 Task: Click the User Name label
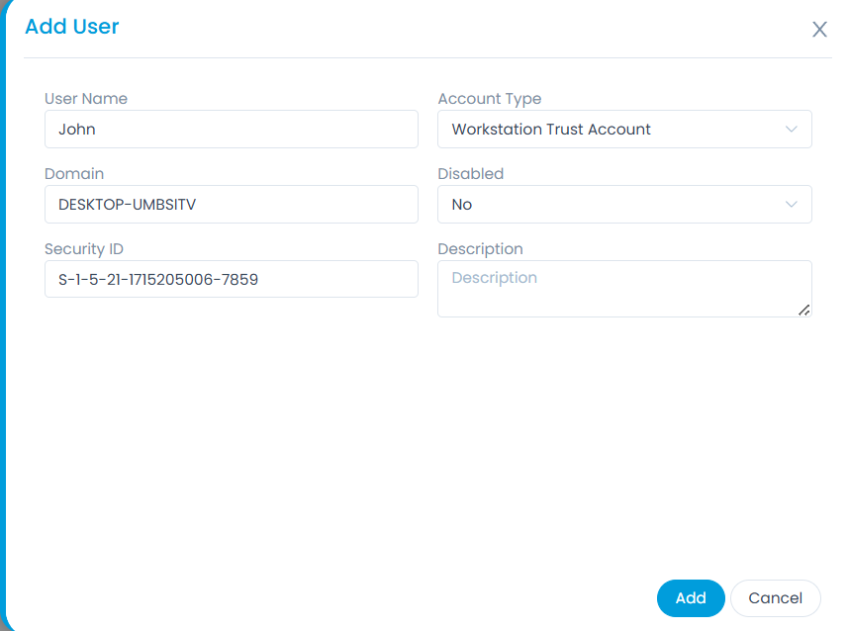tap(86, 98)
